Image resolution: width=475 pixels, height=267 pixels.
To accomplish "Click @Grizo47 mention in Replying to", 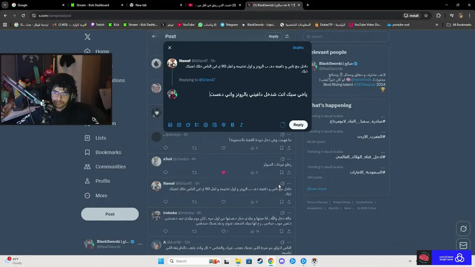I will tap(207, 80).
